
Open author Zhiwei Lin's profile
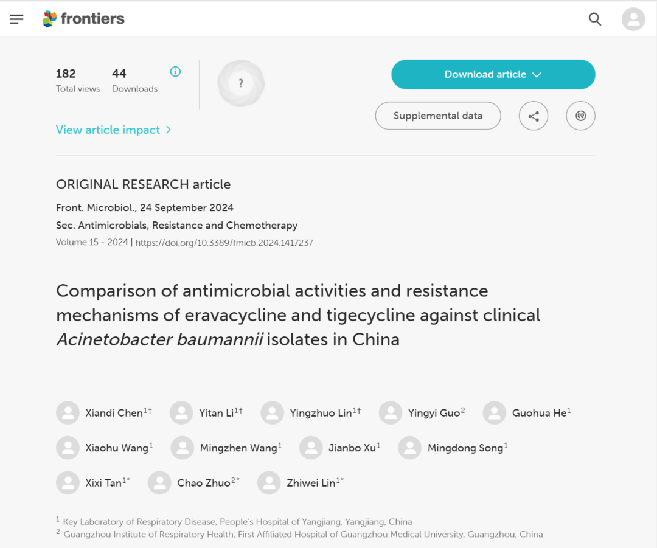[x=311, y=483]
